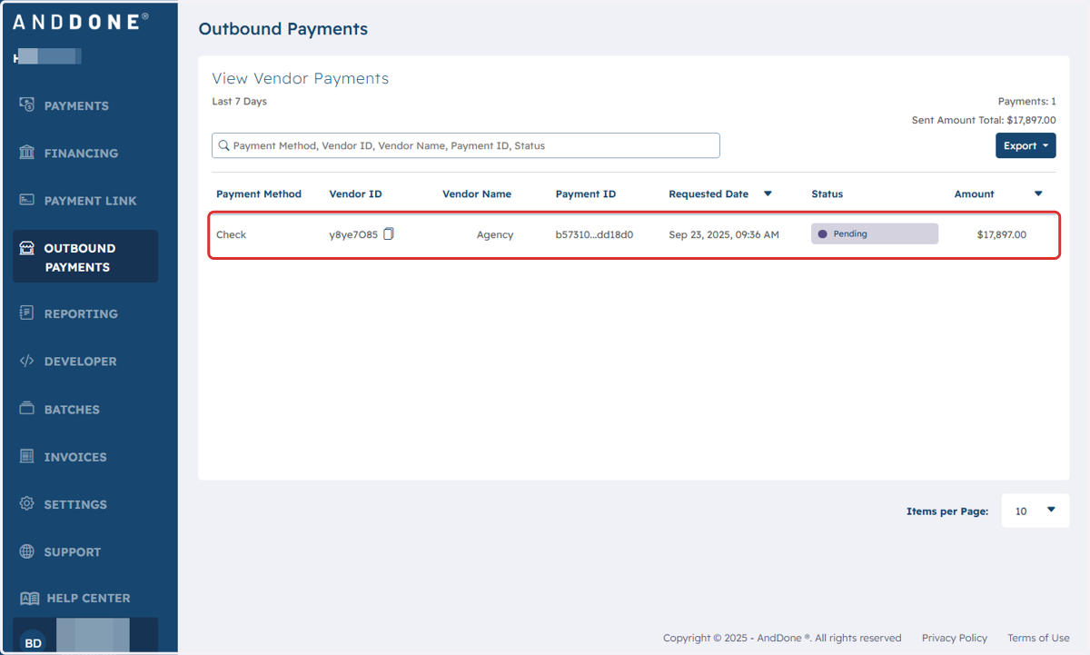Click the Requested Date header text
Screen dimensions: 1090x655
point(708,194)
